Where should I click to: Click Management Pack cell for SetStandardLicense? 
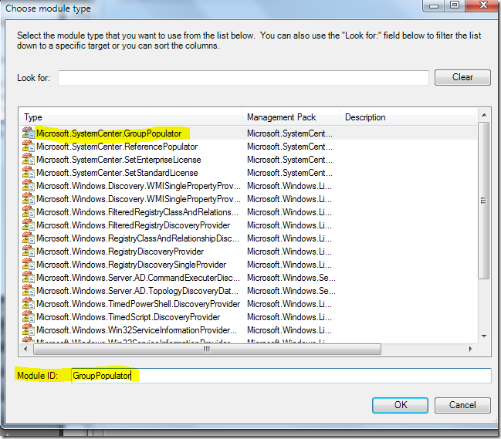289,173
